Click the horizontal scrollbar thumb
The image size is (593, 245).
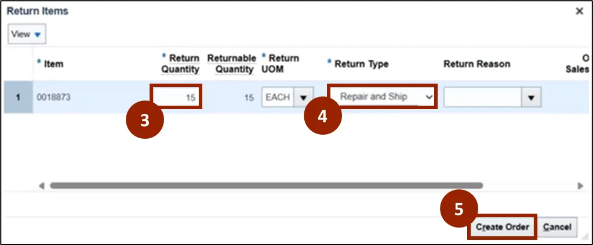[x=265, y=186]
